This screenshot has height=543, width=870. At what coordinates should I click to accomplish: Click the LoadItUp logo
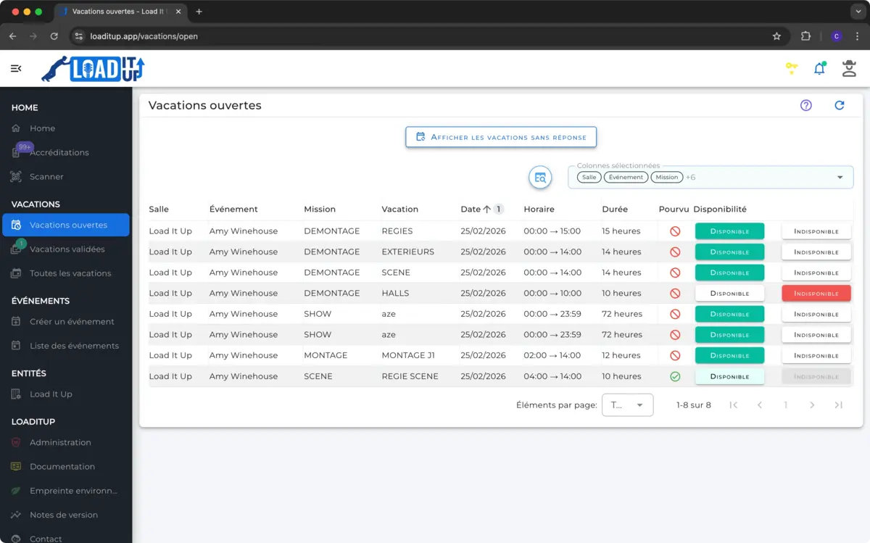point(93,69)
